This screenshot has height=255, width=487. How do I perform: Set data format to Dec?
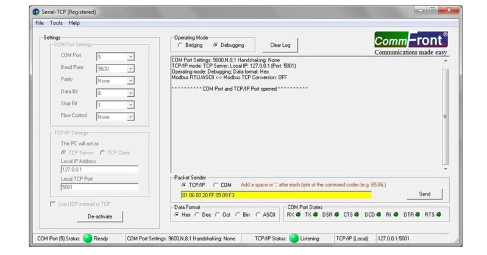pyautogui.click(x=197, y=215)
